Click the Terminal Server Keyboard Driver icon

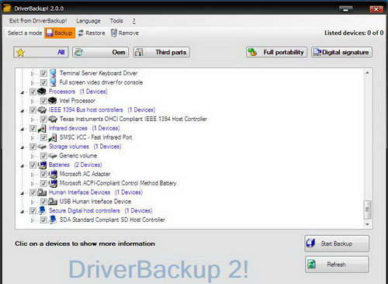coord(53,73)
